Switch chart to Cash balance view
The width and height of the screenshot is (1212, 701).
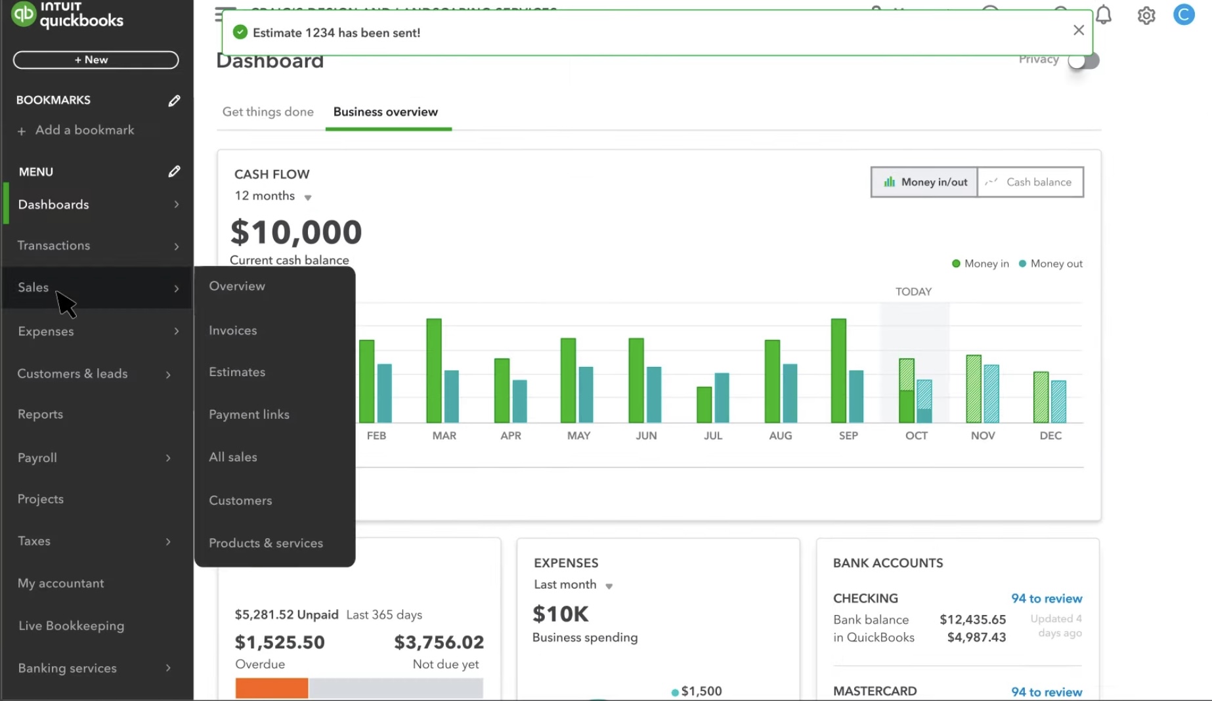point(1030,182)
